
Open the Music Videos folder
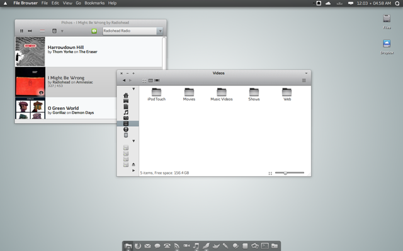tap(221, 94)
